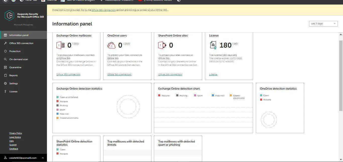Screen dimensions: 343x162
Task: Open the Privacy Policy link
Action: pos(16,133)
